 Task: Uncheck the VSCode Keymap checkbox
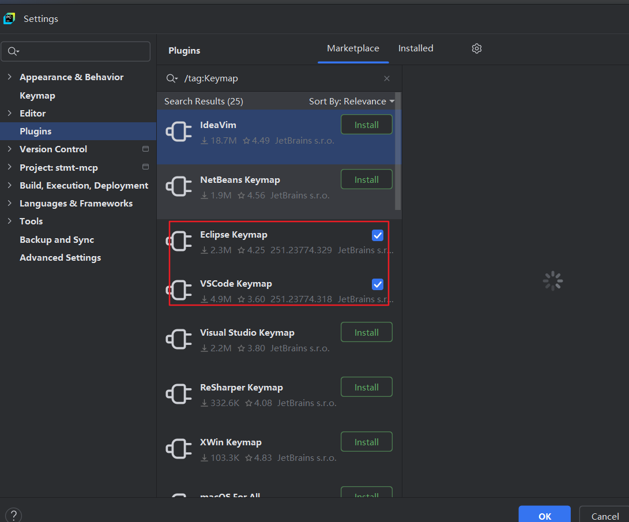click(x=378, y=284)
